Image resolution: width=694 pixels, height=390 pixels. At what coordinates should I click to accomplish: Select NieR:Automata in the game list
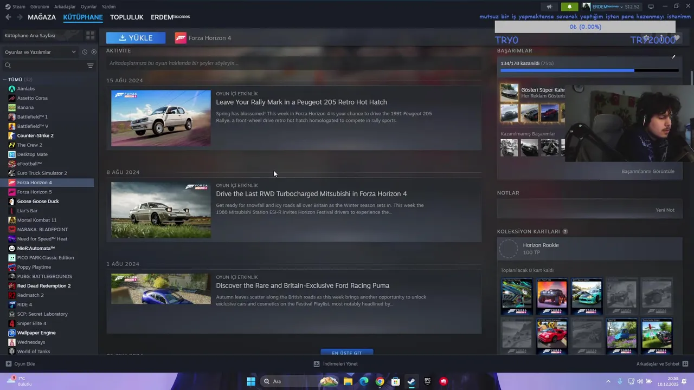pyautogui.click(x=35, y=248)
